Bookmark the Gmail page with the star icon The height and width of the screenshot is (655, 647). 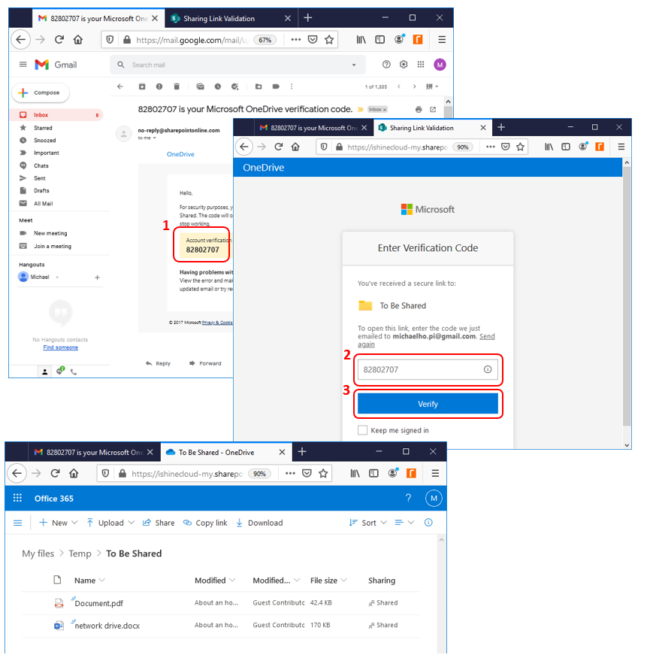pyautogui.click(x=329, y=40)
